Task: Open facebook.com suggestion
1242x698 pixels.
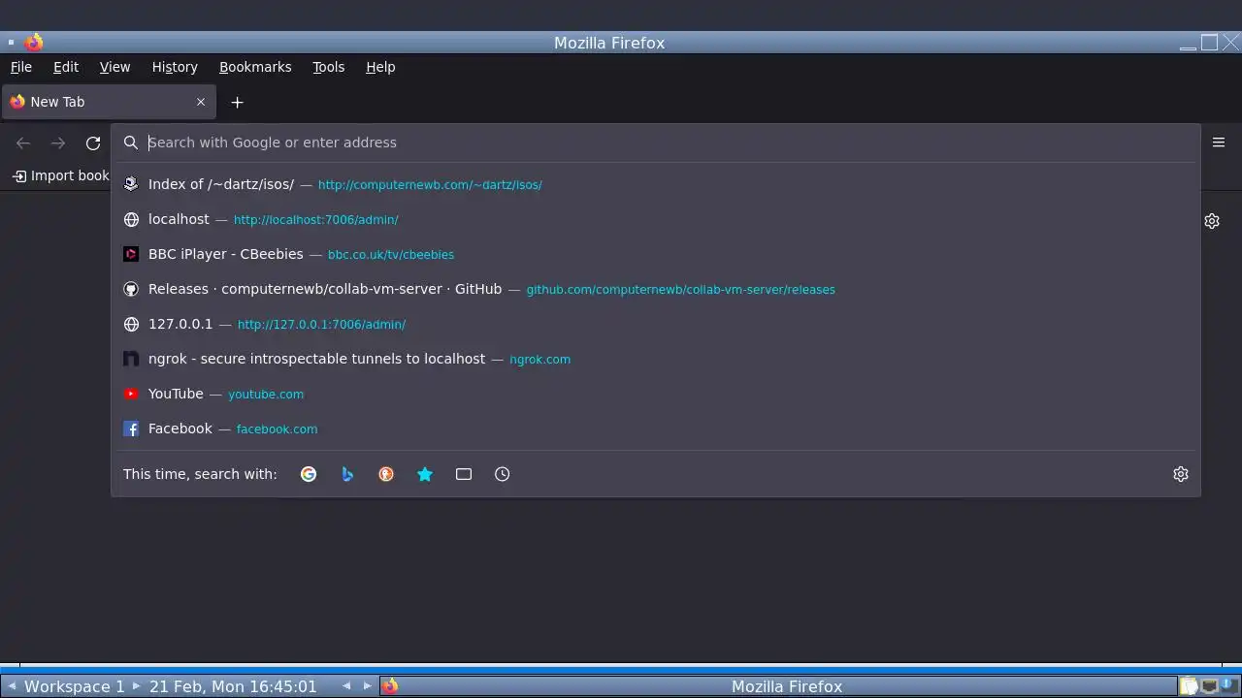Action: tap(656, 428)
